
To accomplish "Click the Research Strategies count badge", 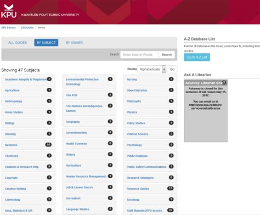I will [171, 177].
